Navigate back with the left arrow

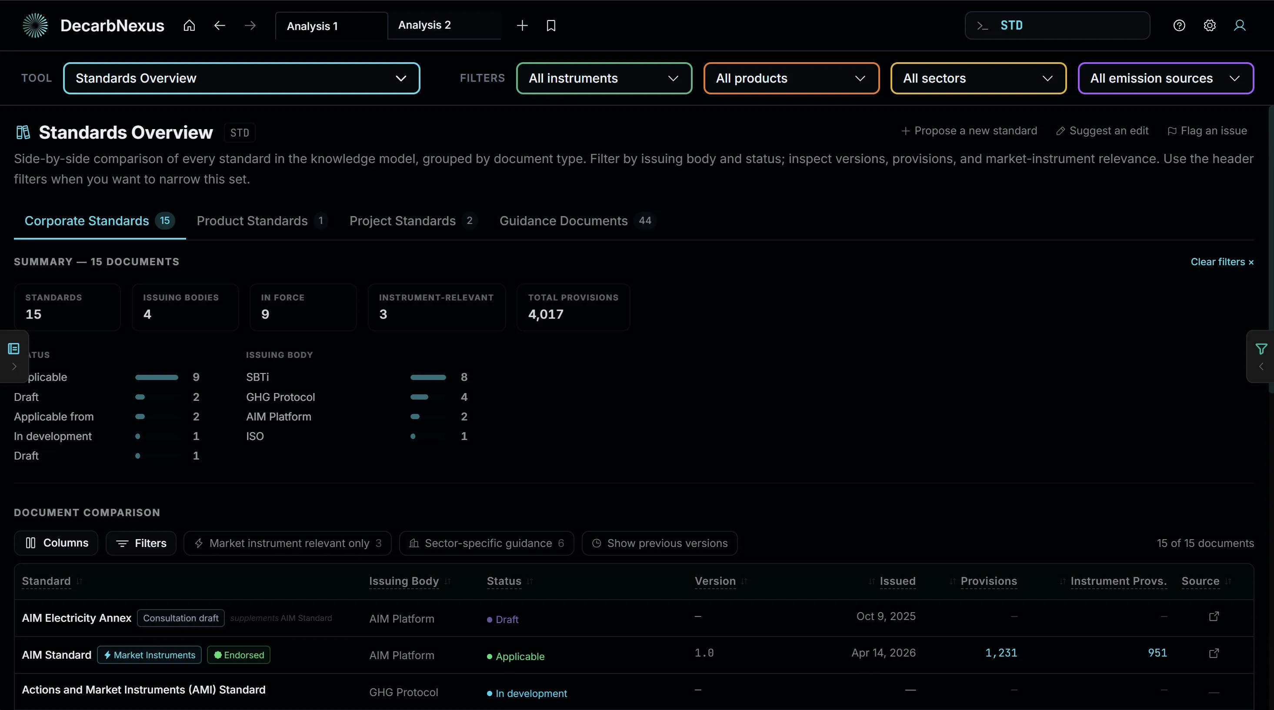tap(220, 26)
